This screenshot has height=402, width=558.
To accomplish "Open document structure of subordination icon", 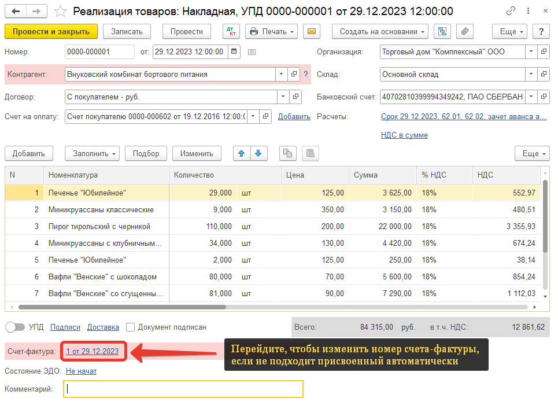I will (x=442, y=31).
